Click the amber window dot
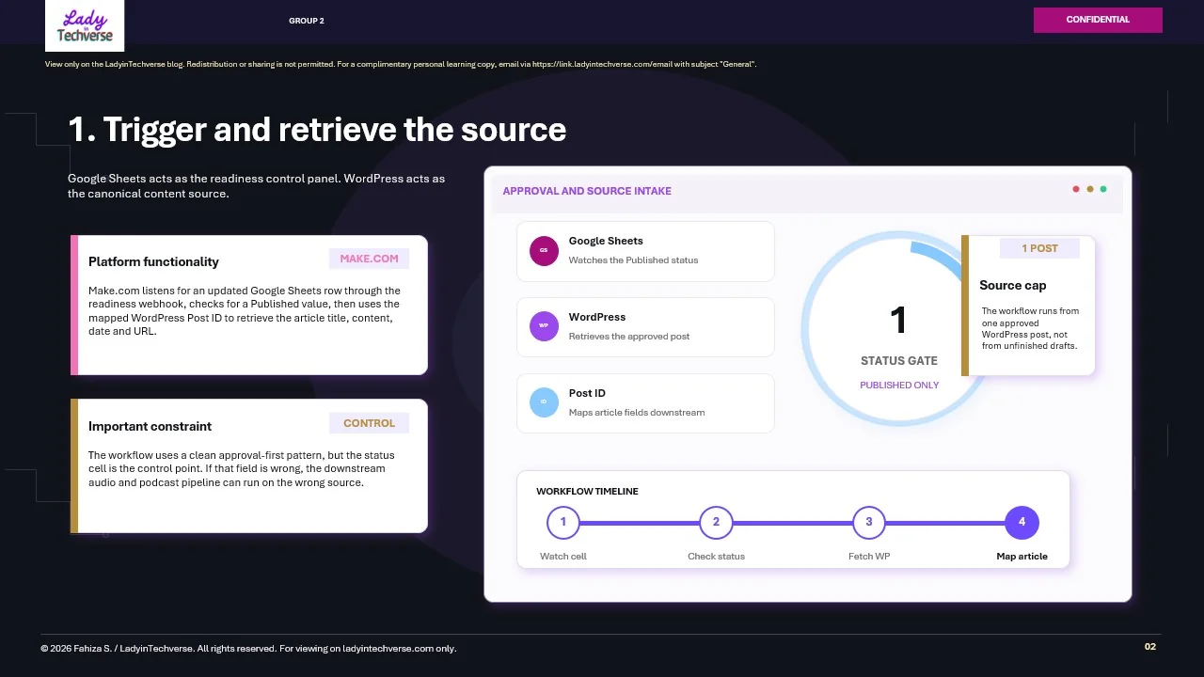Viewport: 1204px width, 677px height. coord(1090,189)
